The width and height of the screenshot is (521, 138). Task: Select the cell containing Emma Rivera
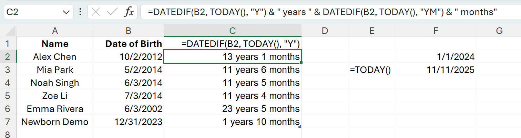click(55, 109)
